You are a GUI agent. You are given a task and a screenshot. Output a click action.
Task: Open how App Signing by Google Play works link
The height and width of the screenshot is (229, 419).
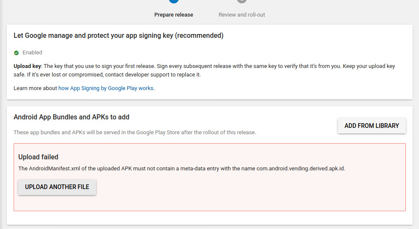coord(106,88)
